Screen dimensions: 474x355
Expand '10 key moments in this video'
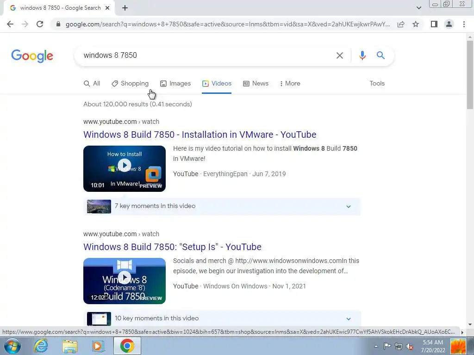pyautogui.click(x=222, y=318)
